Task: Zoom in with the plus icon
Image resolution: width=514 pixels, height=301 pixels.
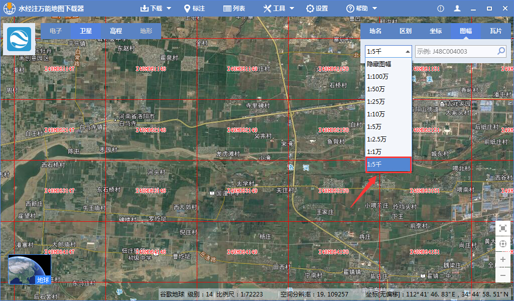Action: 503,260
